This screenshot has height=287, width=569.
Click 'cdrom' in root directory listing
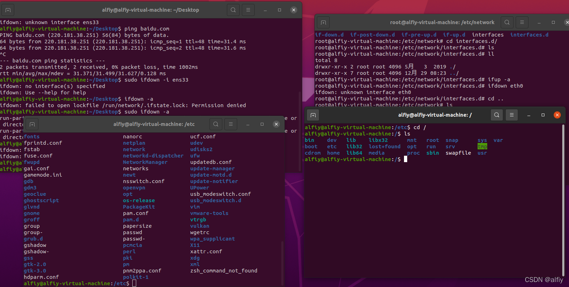313,153
